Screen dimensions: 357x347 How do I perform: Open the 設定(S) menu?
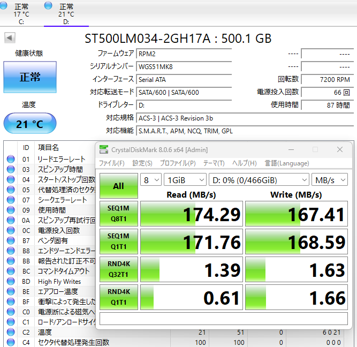tap(142, 163)
